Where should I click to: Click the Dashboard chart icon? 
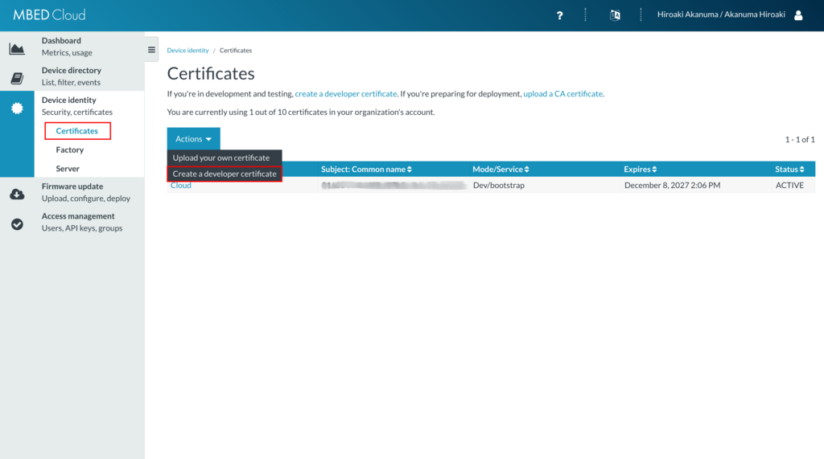click(17, 49)
